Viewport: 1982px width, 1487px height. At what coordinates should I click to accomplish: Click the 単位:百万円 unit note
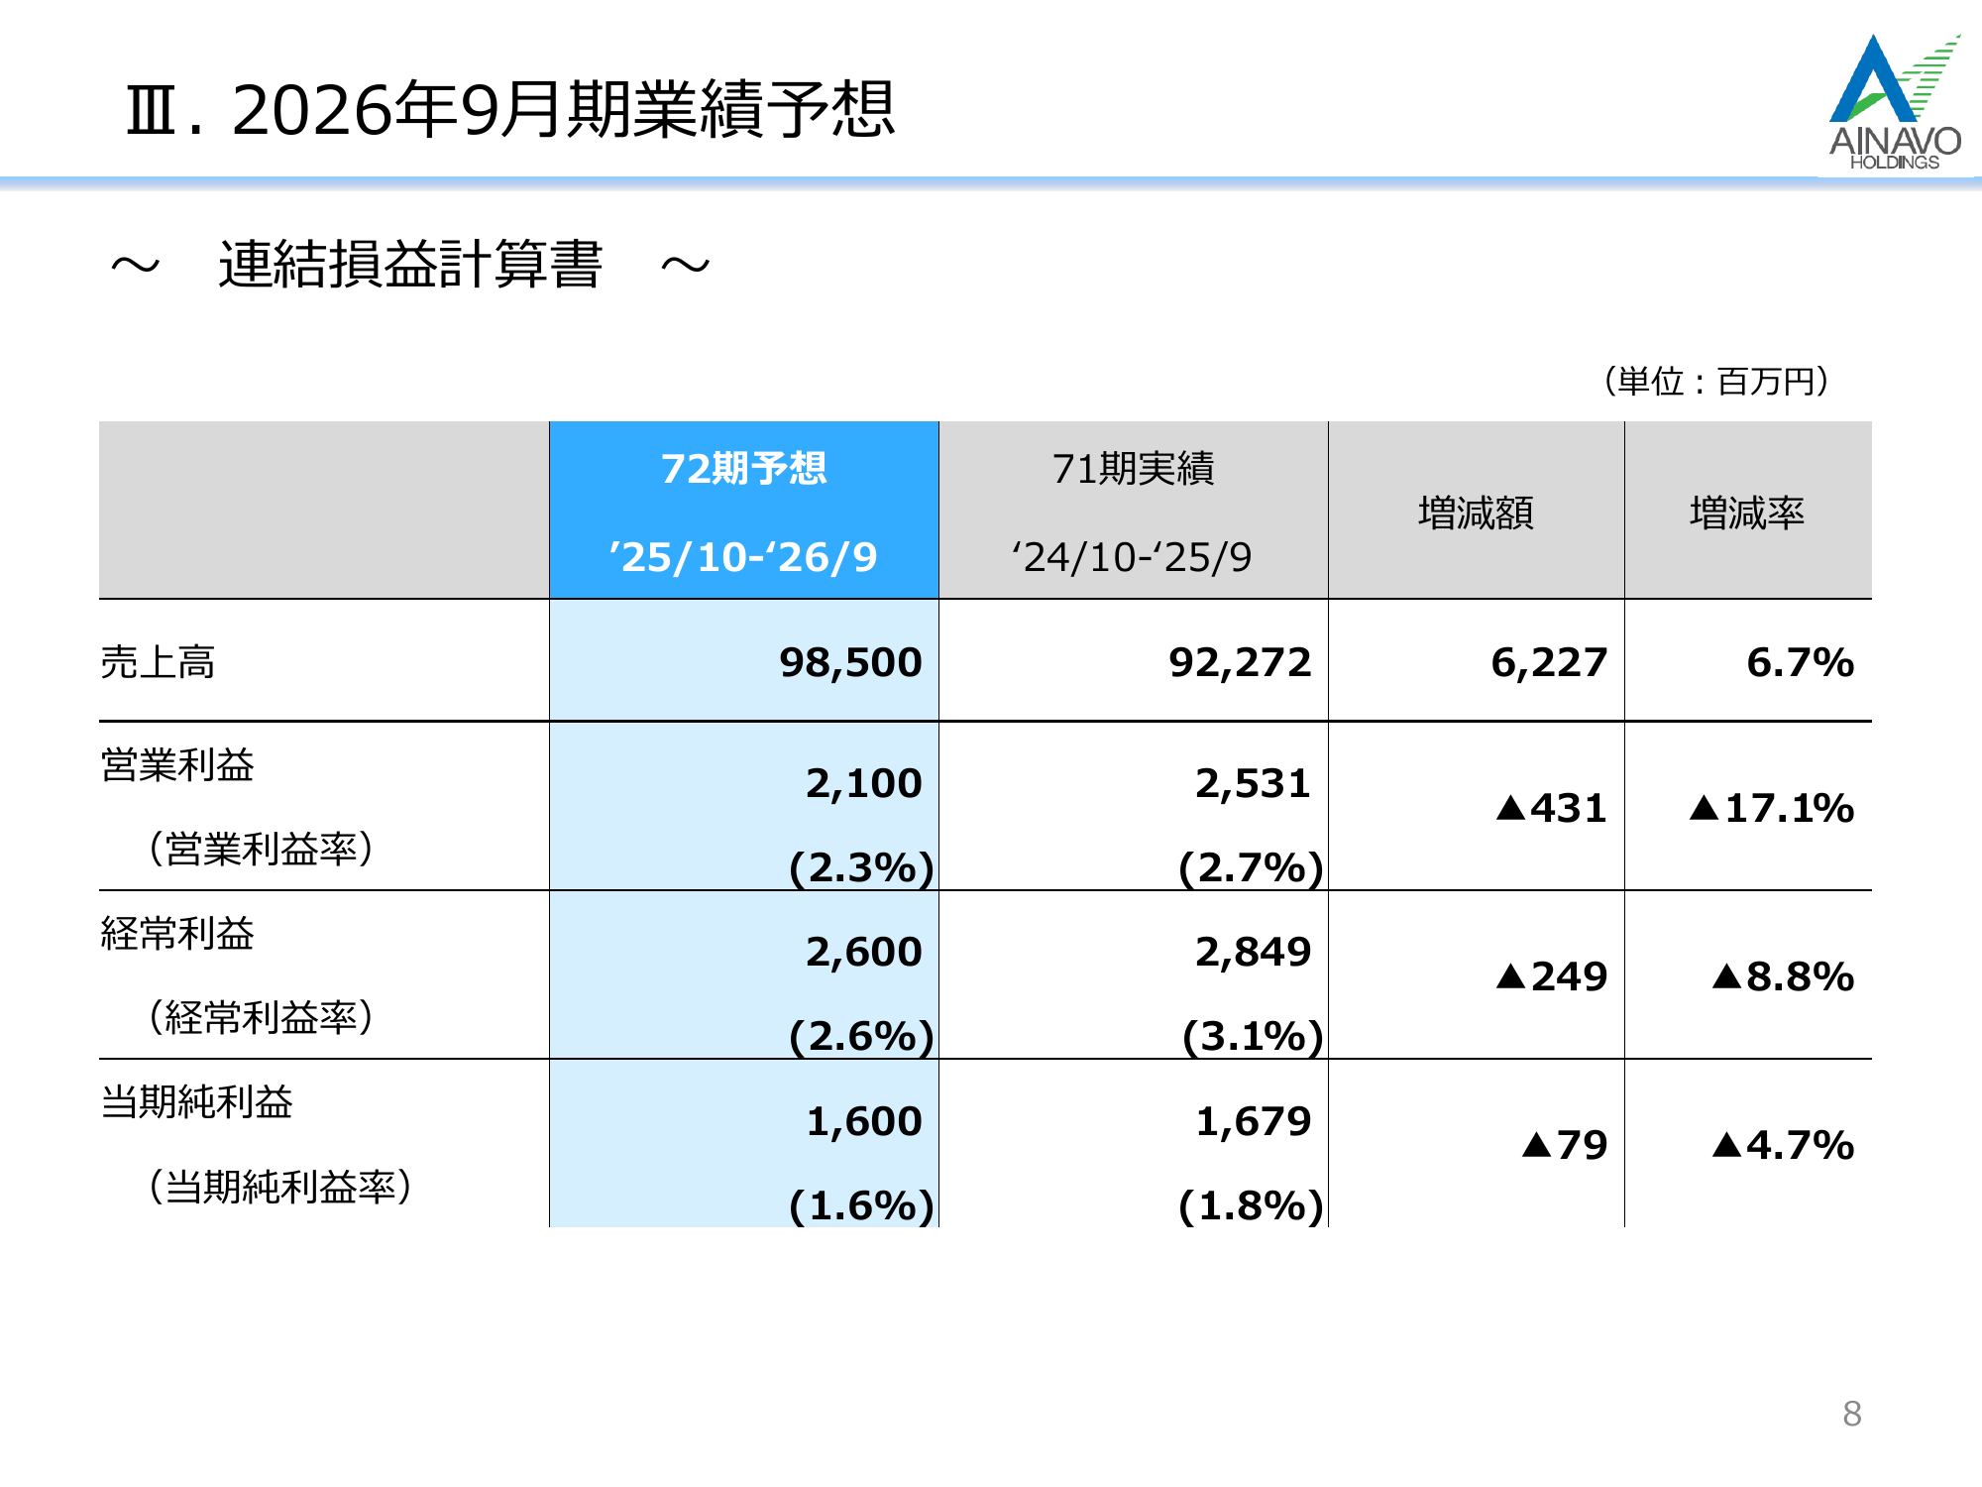pyautogui.click(x=1715, y=381)
